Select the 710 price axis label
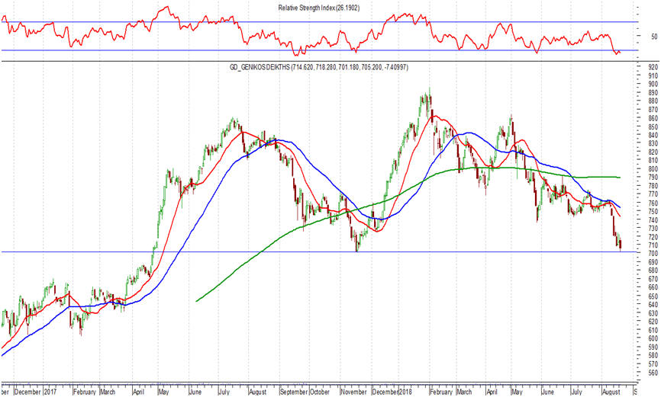Image resolution: width=661 pixels, height=397 pixels. coord(653,245)
